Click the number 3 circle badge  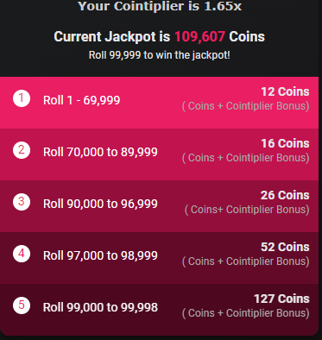[x=22, y=202]
